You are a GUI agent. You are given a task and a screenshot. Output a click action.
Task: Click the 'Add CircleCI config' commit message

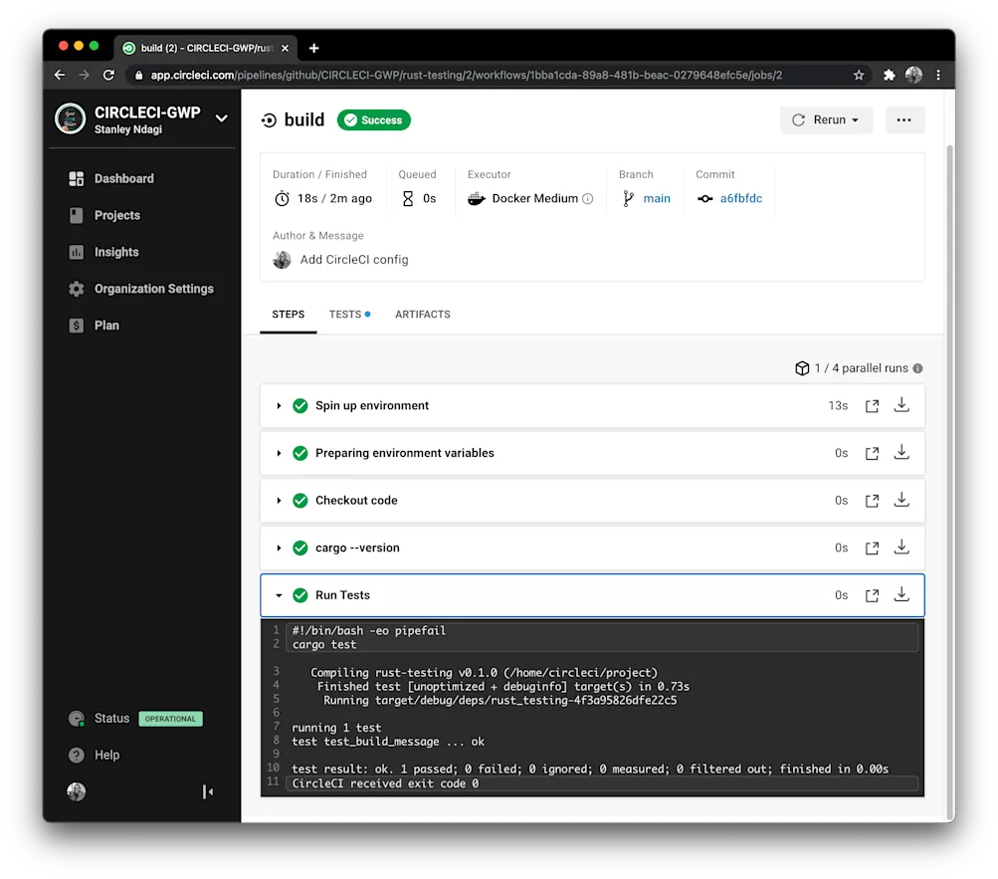coord(354,260)
